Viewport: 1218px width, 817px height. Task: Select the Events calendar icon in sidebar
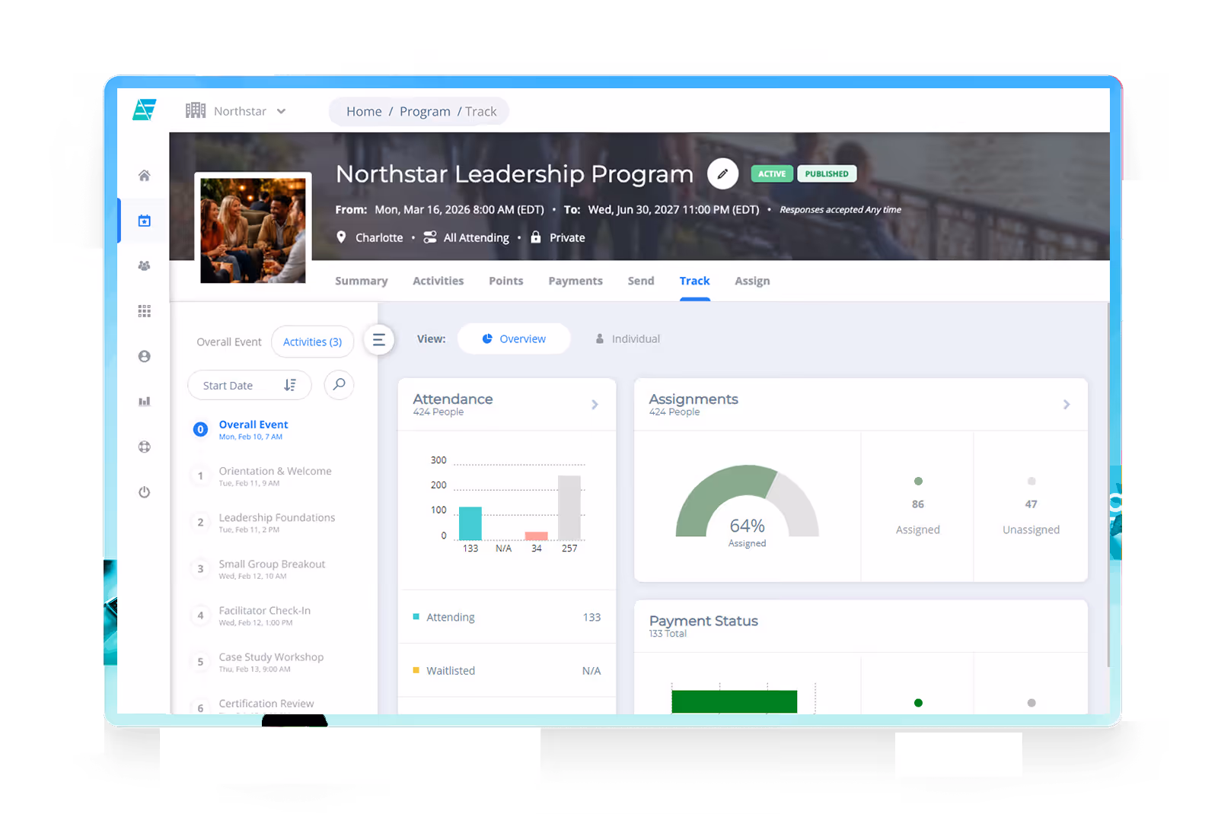click(144, 221)
